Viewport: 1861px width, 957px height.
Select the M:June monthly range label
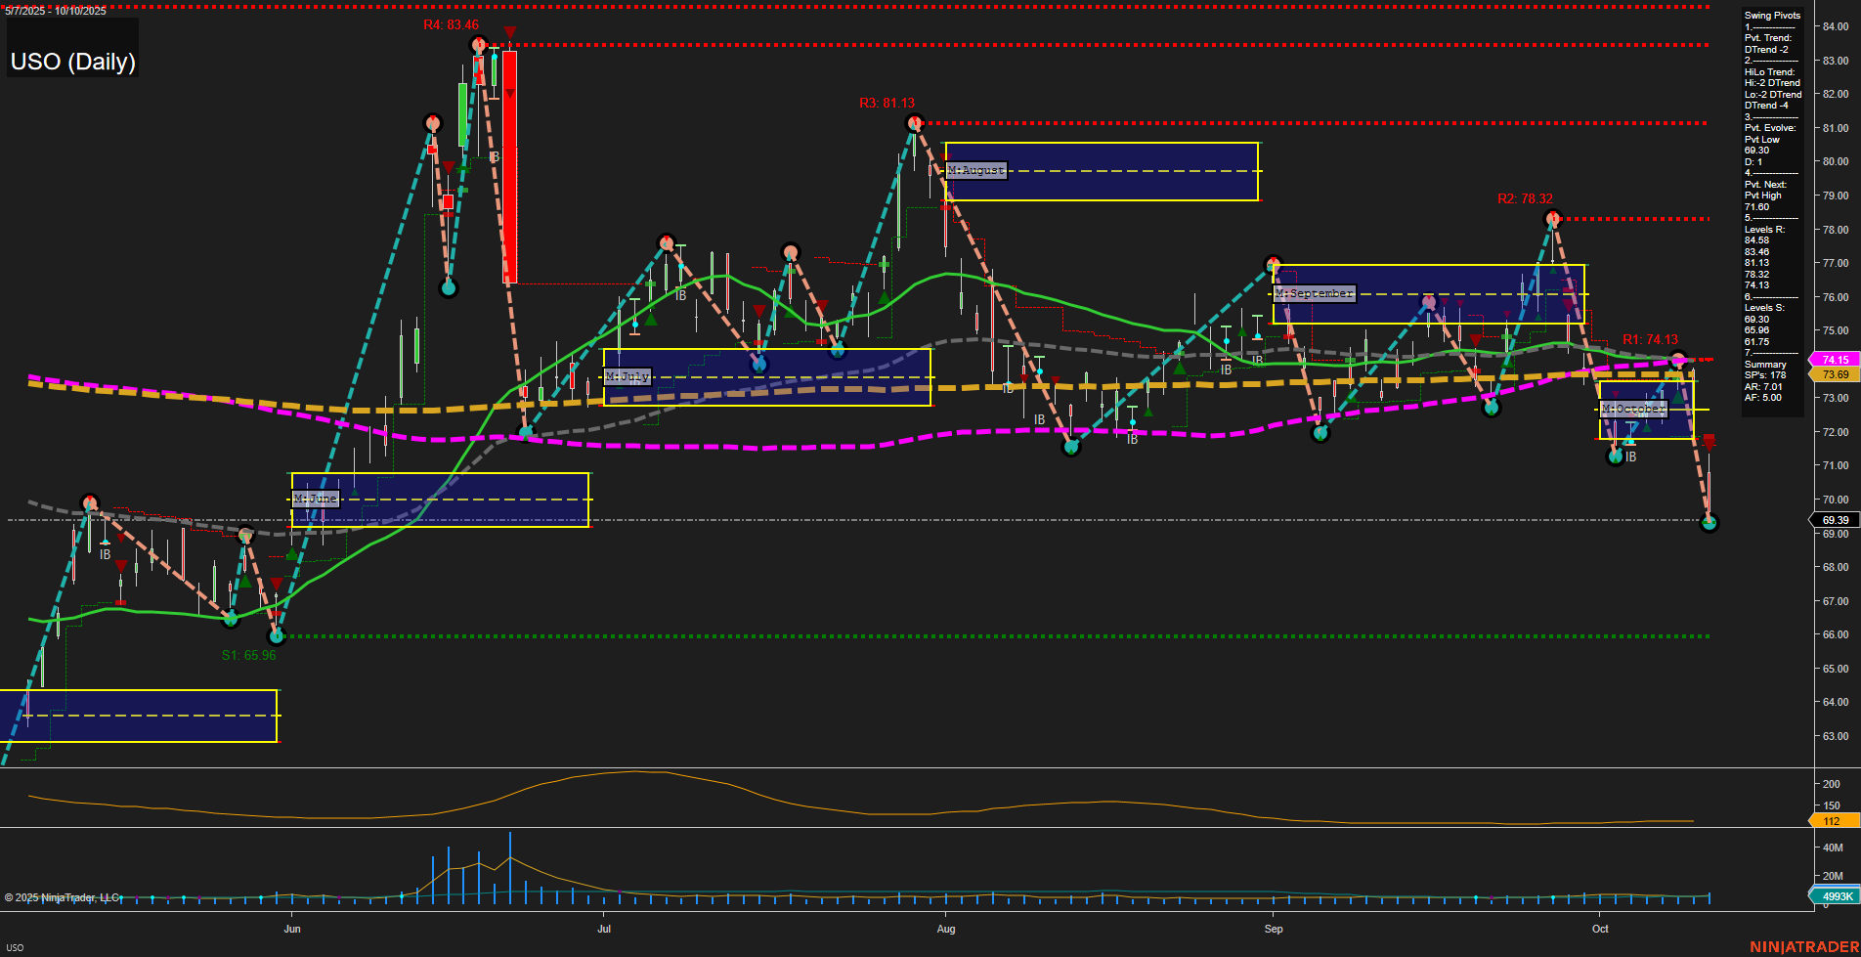click(x=317, y=499)
